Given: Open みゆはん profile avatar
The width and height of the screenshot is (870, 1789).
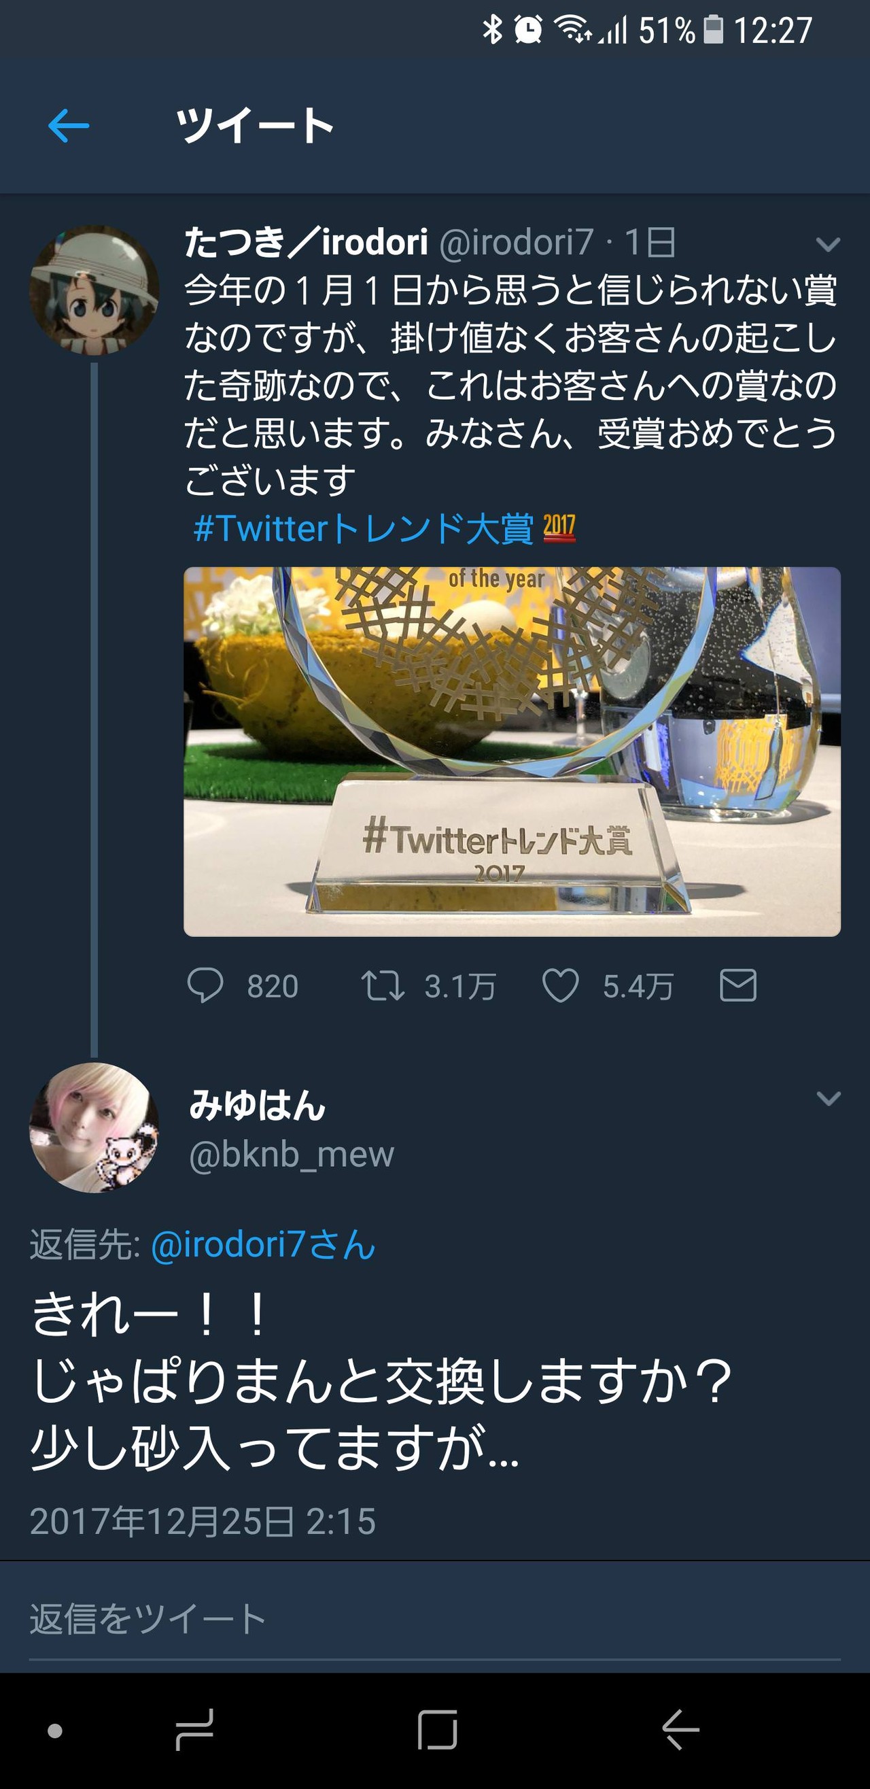Looking at the screenshot, I should [94, 1127].
